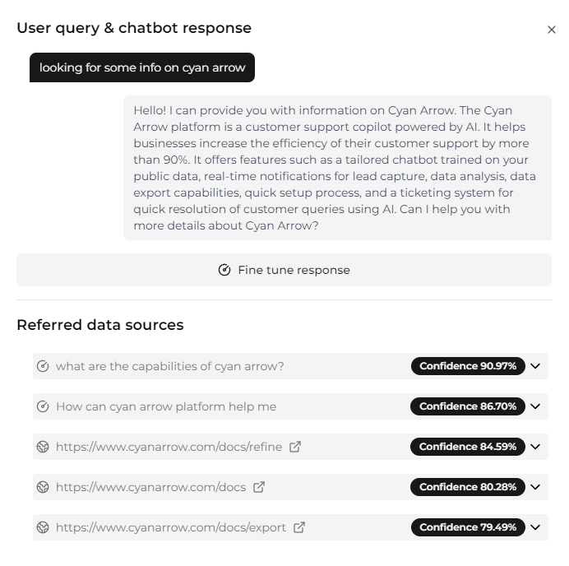569x566 pixels.
Task: Click the globe icon next to cyanarrow.com/docs
Action: click(x=44, y=487)
